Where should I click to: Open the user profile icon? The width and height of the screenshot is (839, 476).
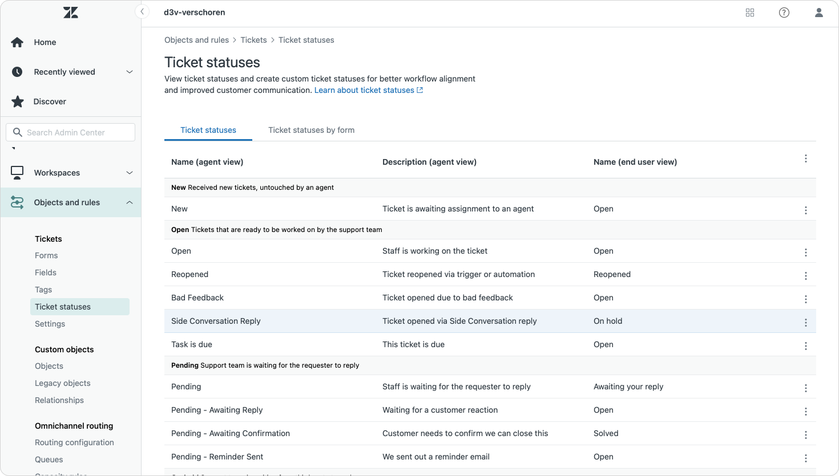[x=819, y=13]
